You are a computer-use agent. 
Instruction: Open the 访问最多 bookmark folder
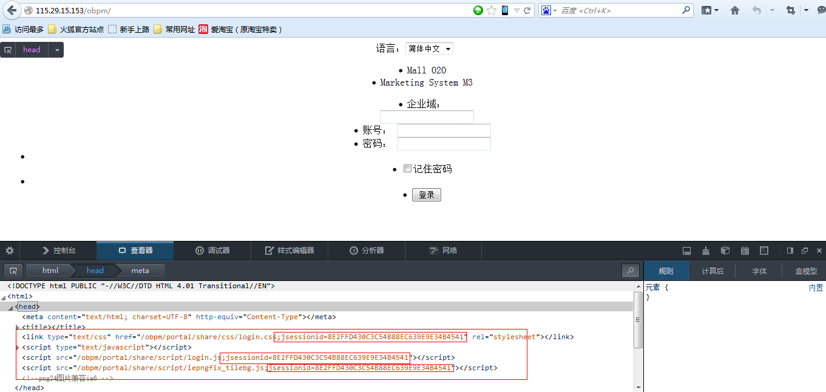click(23, 29)
